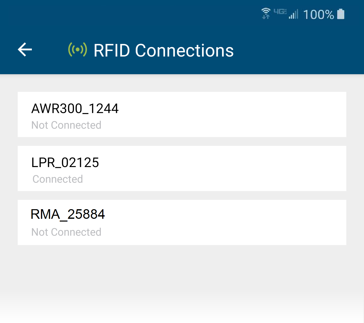Viewport: 364px width, 323px height.
Task: Click the green RFID signal icon
Action: 78,49
